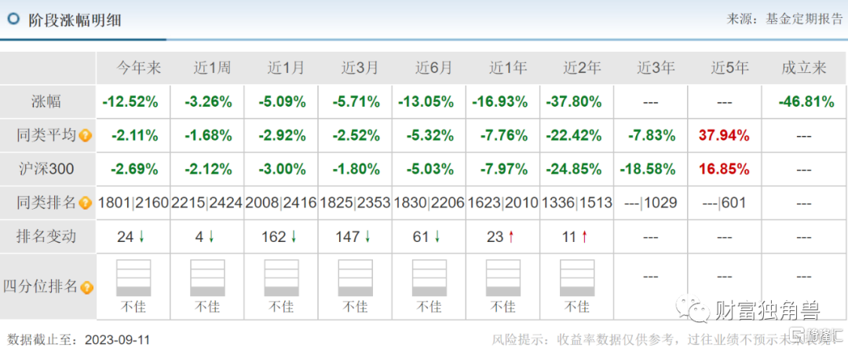This screenshot has height=348, width=848.
Task: Click the -5.09% value
Action: coord(282,102)
